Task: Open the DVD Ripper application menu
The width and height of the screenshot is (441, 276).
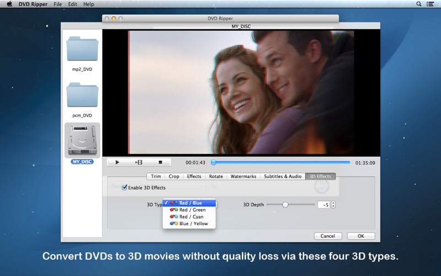Action: click(33, 4)
